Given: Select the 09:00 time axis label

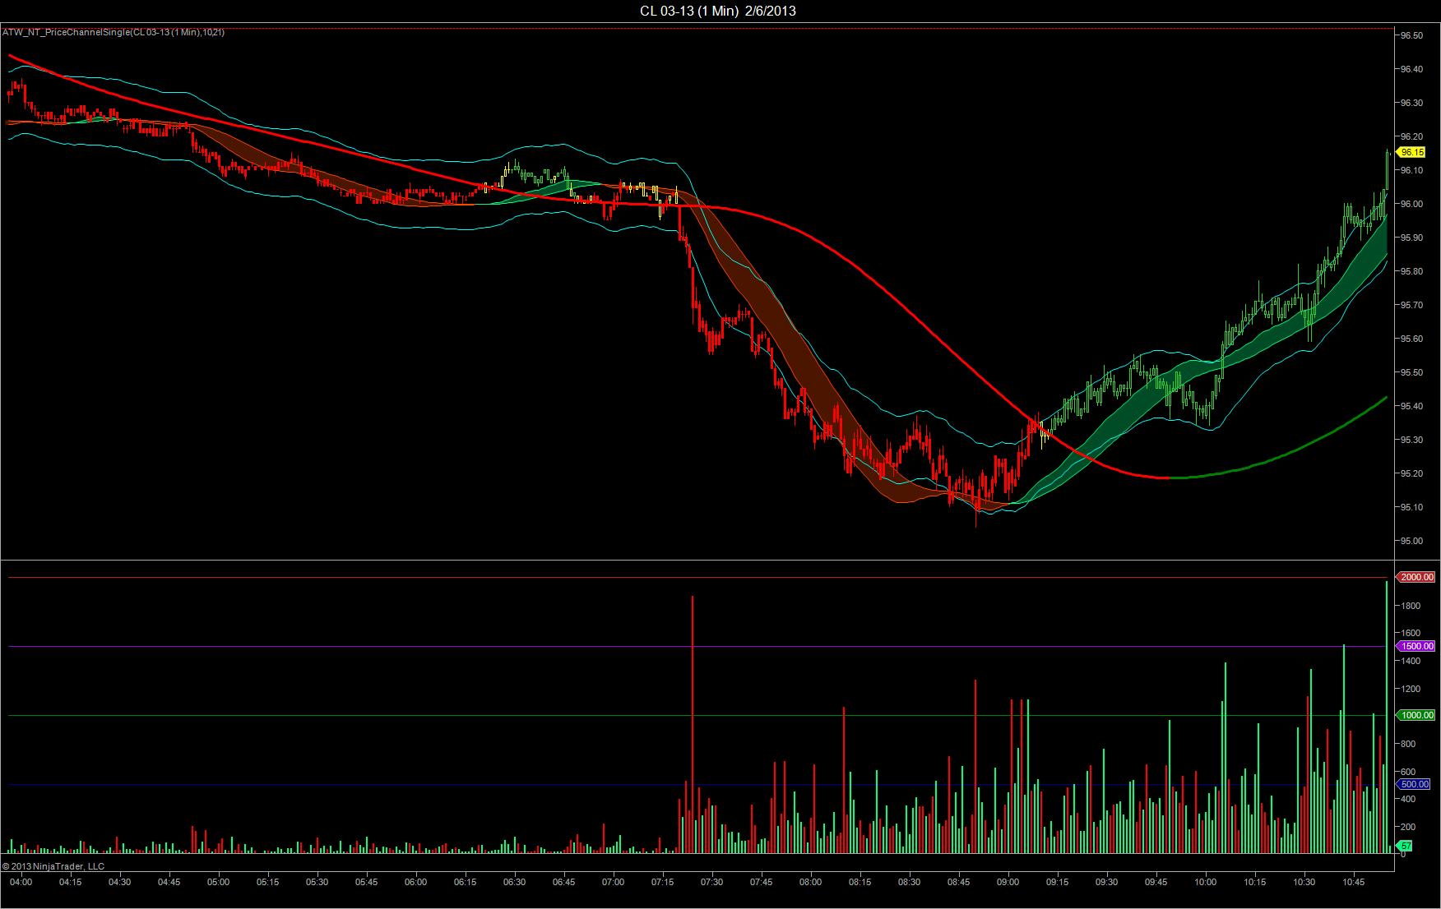Looking at the screenshot, I should pos(1008,882).
